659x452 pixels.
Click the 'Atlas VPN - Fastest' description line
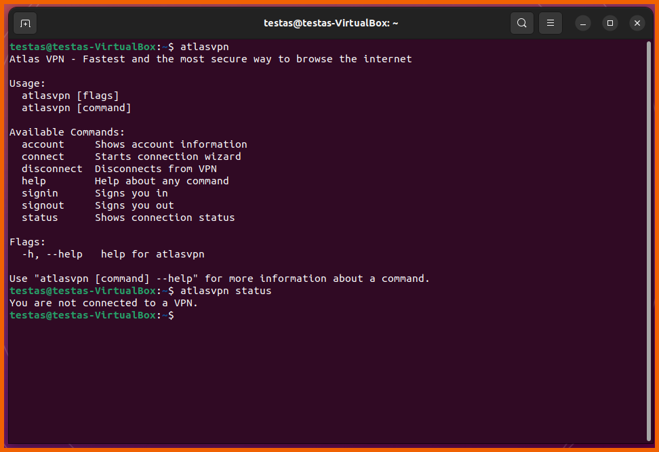click(210, 59)
